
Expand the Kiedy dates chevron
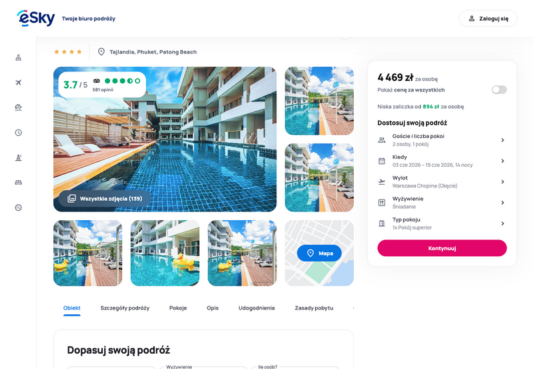503,161
